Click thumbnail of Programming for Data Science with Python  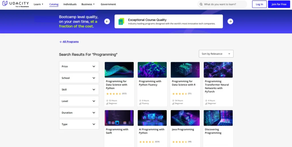[x=119, y=70]
